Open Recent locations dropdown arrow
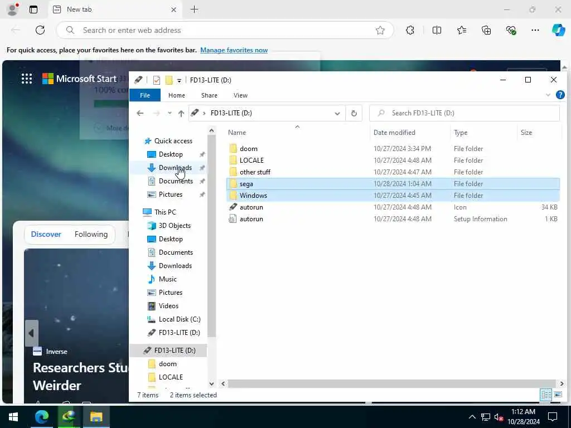This screenshot has width=571, height=428. 170,113
